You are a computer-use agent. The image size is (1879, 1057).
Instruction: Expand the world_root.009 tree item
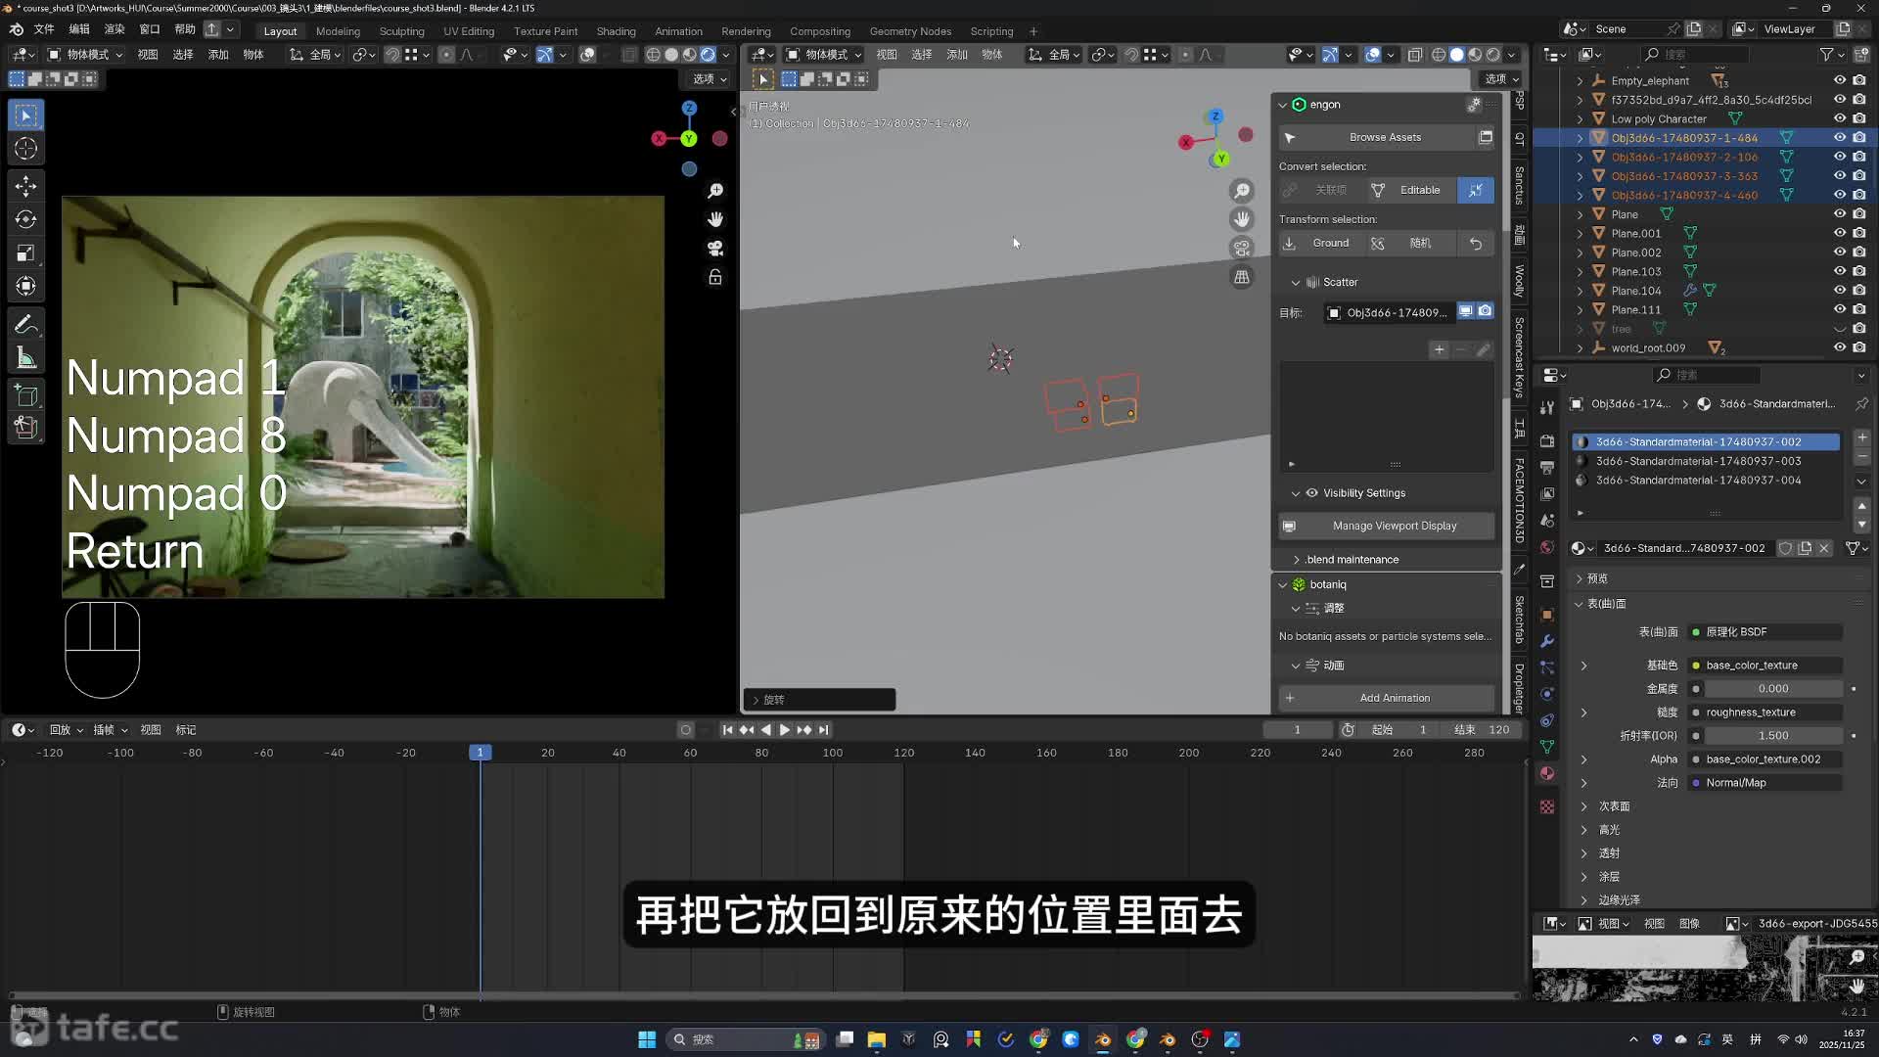1580,348
